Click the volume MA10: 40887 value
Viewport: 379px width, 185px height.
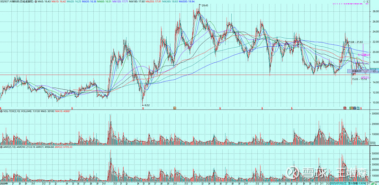coord(63,111)
